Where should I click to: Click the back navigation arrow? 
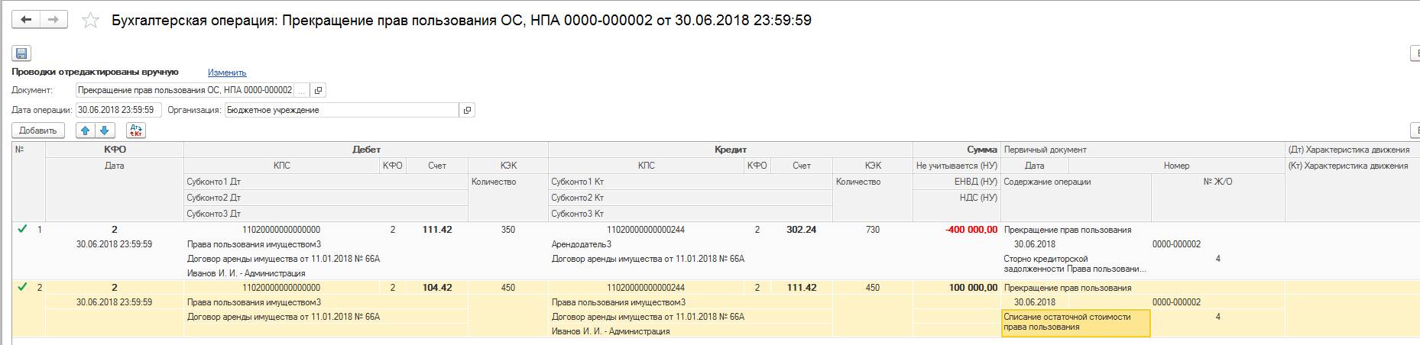26,20
